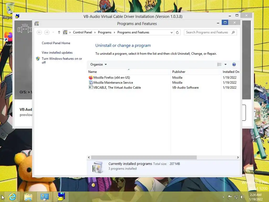The height and width of the screenshot is (202, 269).
Task: Click the shield icon beside Windows features
Action: pos(38,59)
